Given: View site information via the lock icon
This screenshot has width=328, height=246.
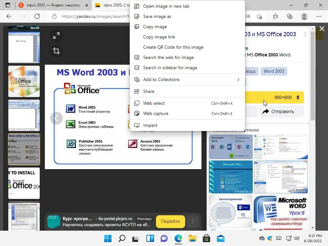Looking at the screenshot, I should pyautogui.click(x=54, y=16).
